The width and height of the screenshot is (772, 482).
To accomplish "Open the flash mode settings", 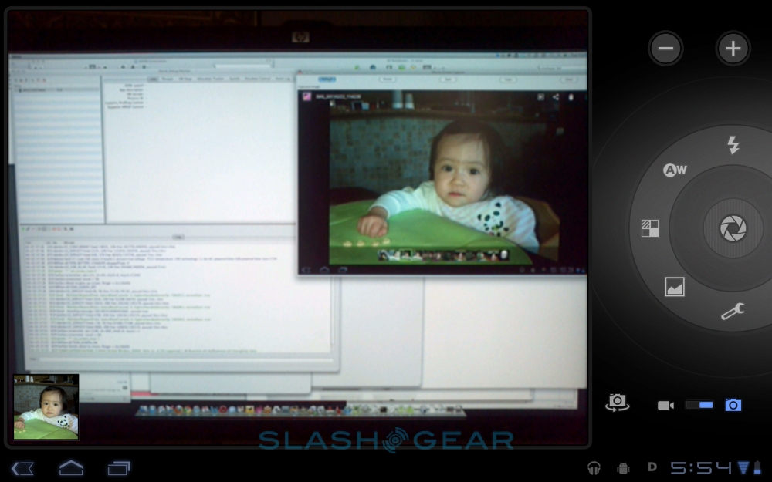I will [733, 145].
